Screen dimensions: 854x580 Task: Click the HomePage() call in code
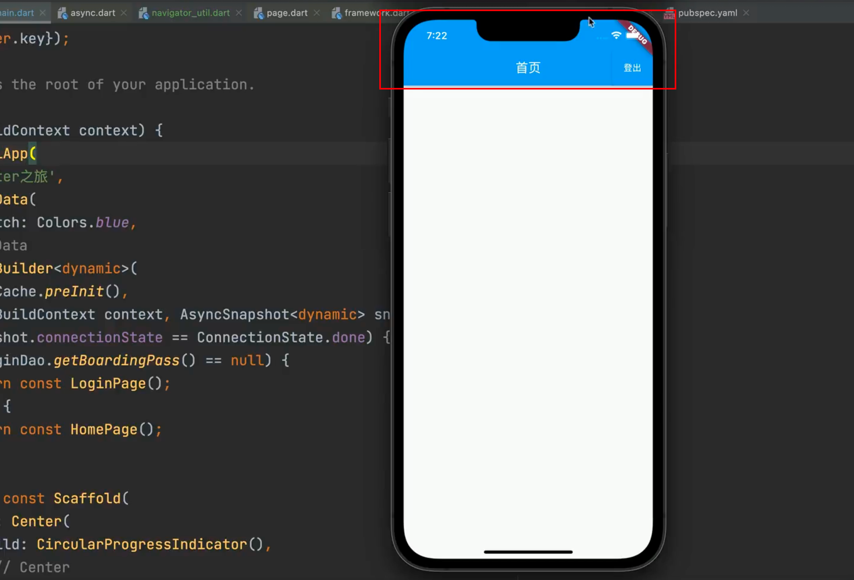(x=112, y=430)
